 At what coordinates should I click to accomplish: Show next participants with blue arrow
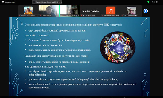click(x=145, y=11)
